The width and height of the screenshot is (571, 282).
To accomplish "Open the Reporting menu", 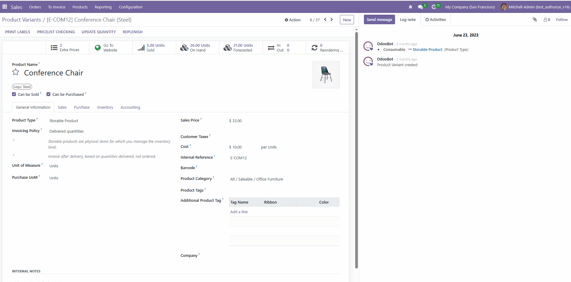I will [x=103, y=7].
